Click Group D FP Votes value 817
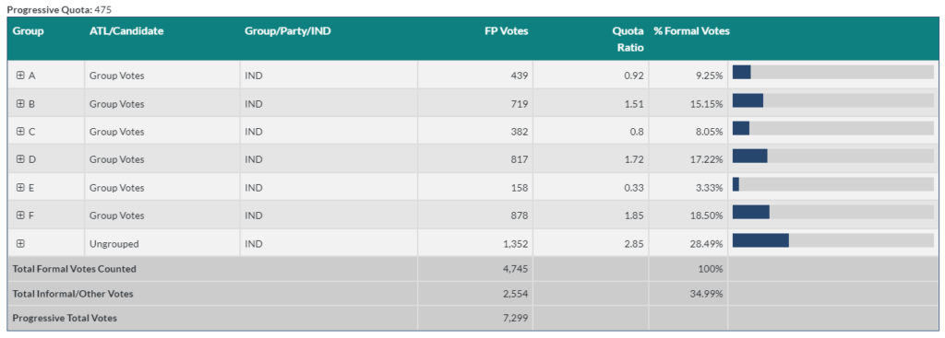This screenshot has width=945, height=338. tap(519, 159)
